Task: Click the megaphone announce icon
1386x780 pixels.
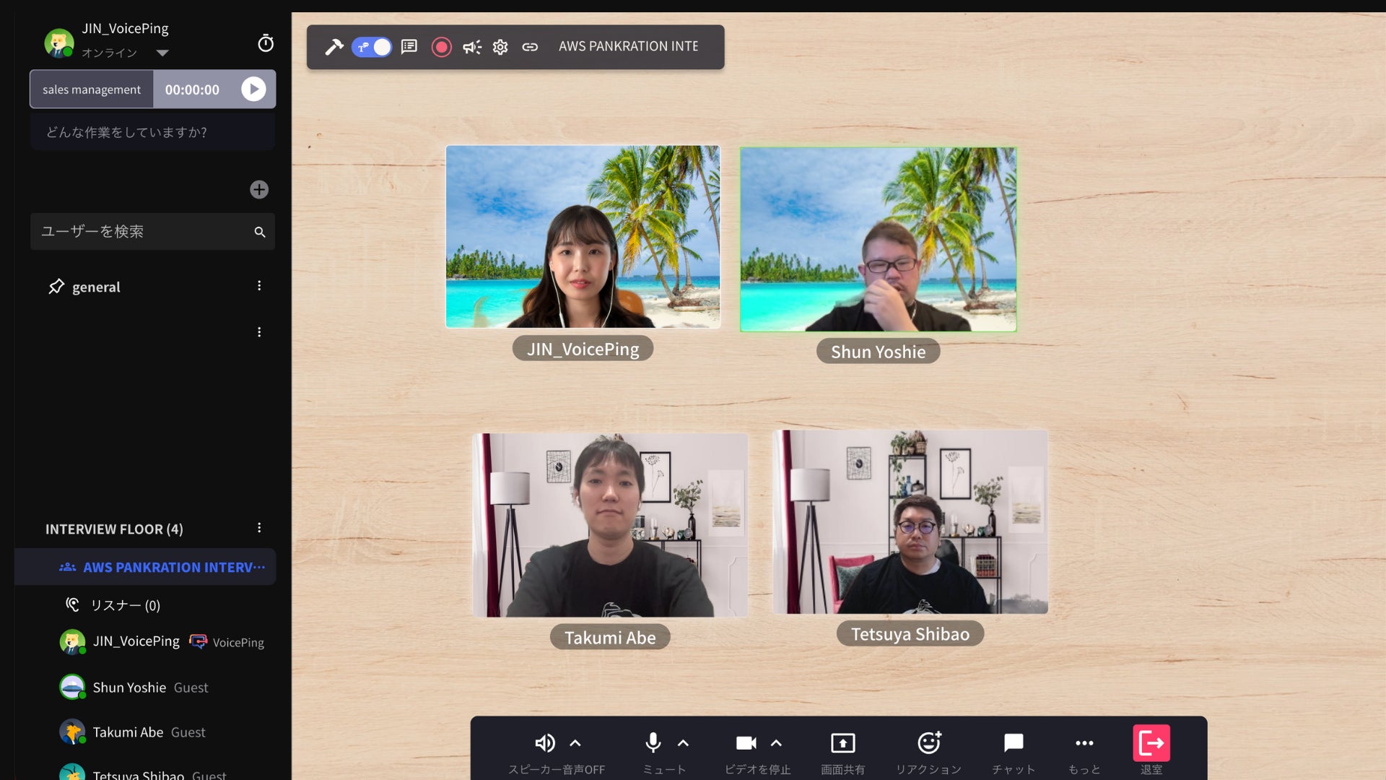Action: click(x=472, y=47)
